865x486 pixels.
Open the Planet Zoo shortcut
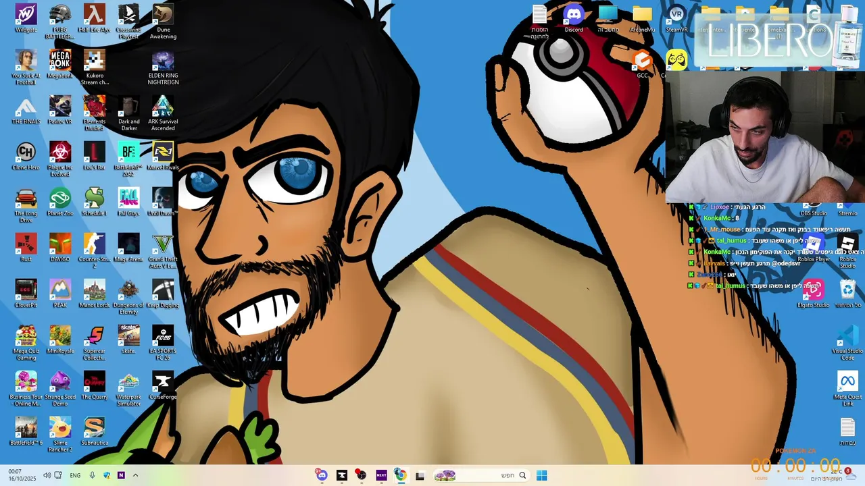(60, 202)
